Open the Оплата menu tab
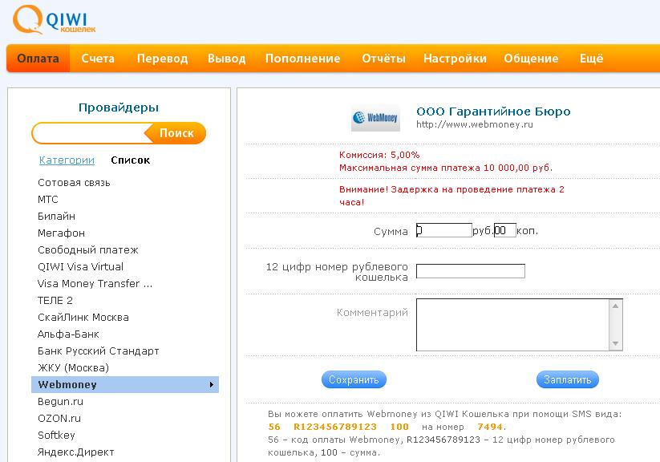The width and height of the screenshot is (660, 462). 38,58
